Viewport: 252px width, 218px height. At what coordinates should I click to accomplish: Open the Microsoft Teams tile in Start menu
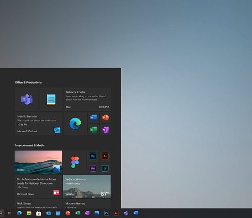[x=27, y=99]
